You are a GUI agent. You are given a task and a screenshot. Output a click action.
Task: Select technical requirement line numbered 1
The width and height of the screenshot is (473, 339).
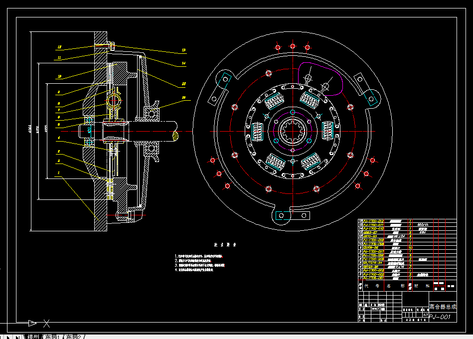click(x=199, y=256)
